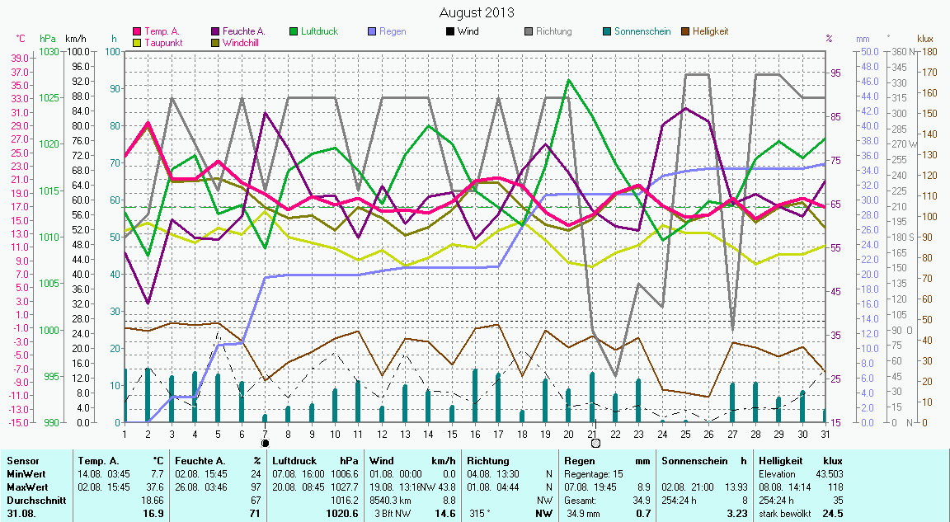This screenshot has width=950, height=522.
Task: Click the Sensor header in the data table
Action: [x=22, y=461]
